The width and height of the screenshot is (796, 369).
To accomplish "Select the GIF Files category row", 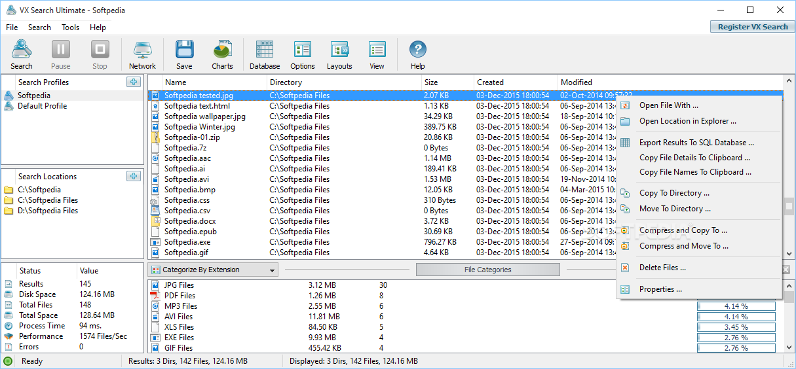I will click(465, 348).
